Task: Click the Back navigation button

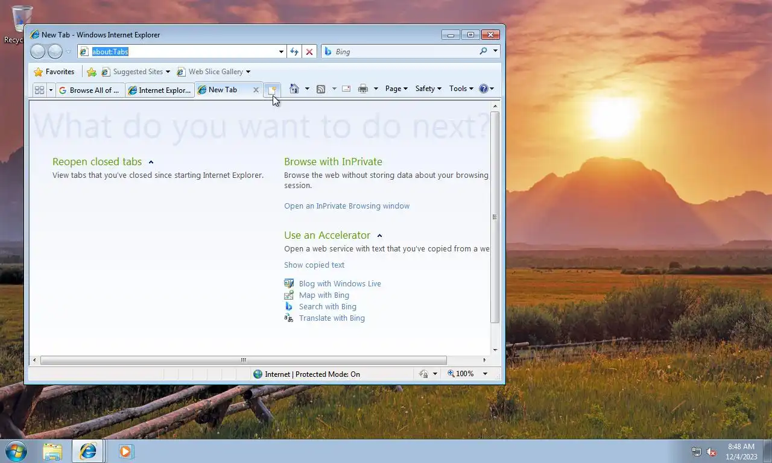Action: click(x=37, y=52)
